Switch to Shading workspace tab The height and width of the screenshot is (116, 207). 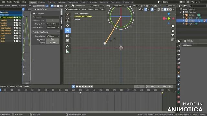pos(84,2)
